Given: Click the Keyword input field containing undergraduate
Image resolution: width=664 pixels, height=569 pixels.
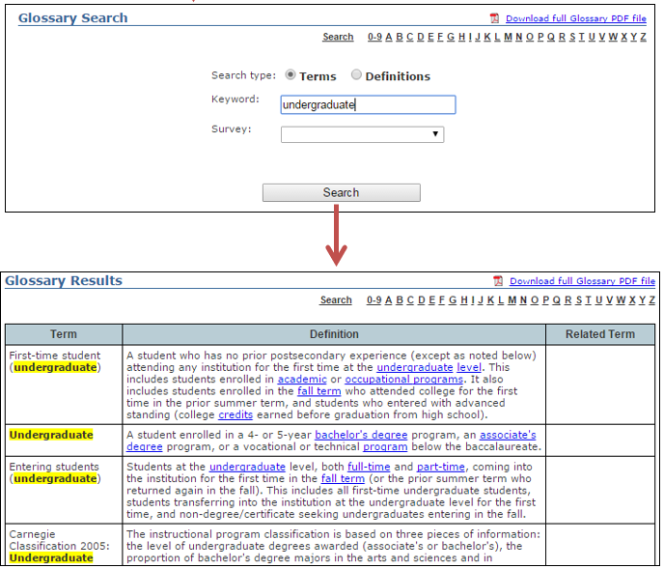Looking at the screenshot, I should pyautogui.click(x=368, y=104).
